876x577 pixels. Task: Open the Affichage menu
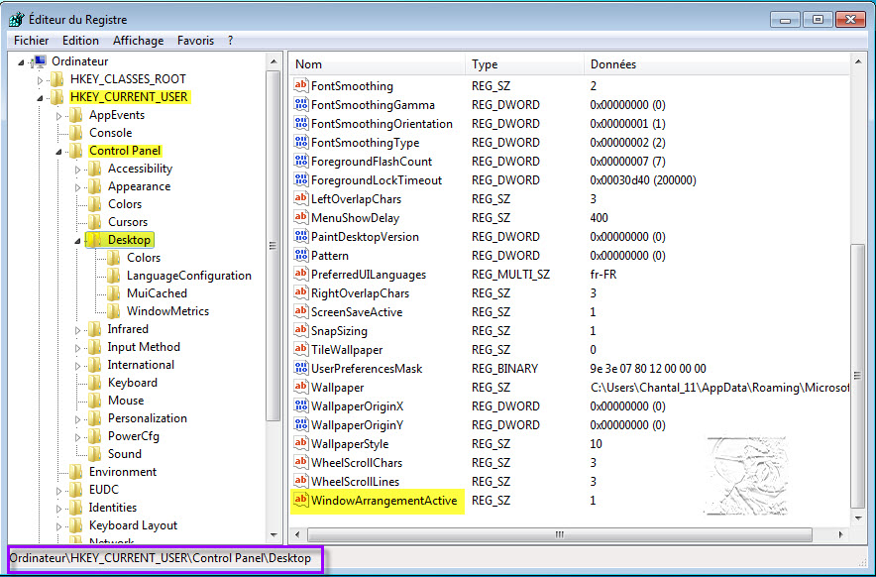click(138, 41)
